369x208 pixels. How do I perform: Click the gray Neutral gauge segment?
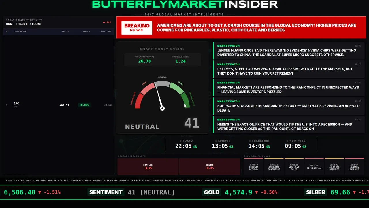162,84
